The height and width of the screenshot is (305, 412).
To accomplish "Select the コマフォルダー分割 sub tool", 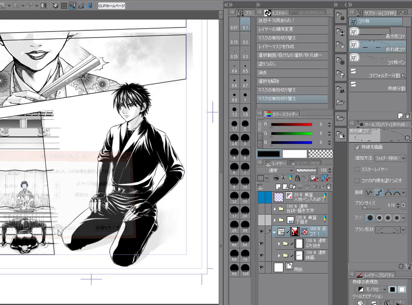I will (377, 73).
